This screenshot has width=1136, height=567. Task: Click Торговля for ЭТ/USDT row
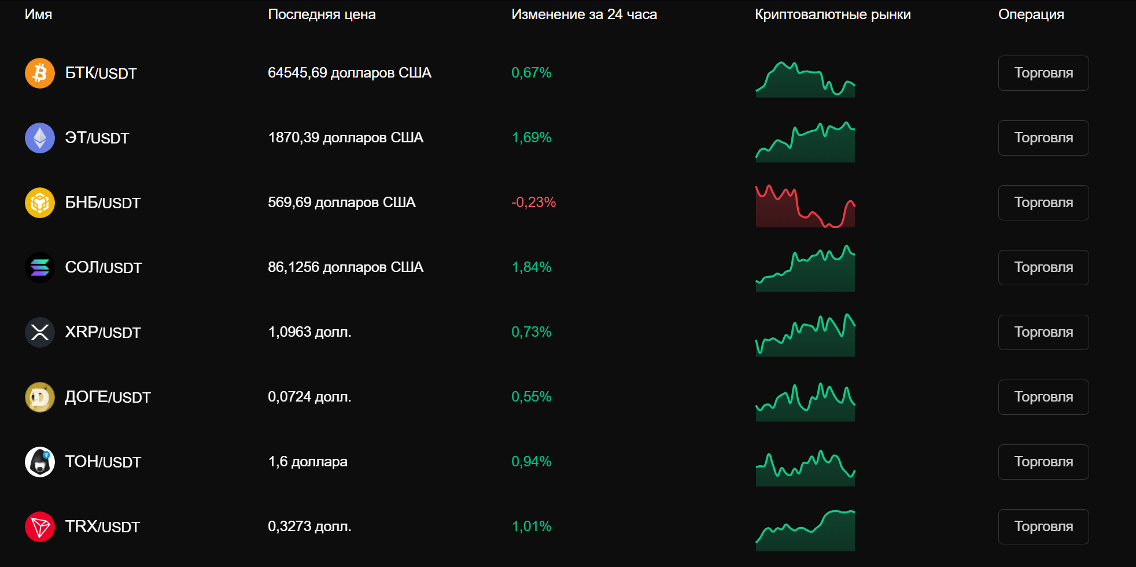1043,138
